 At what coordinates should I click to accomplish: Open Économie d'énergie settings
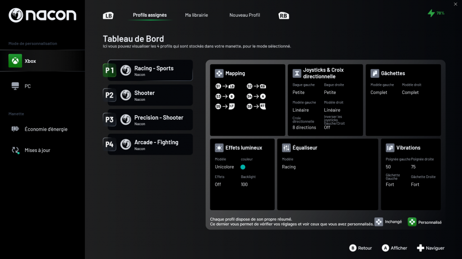[x=45, y=129]
